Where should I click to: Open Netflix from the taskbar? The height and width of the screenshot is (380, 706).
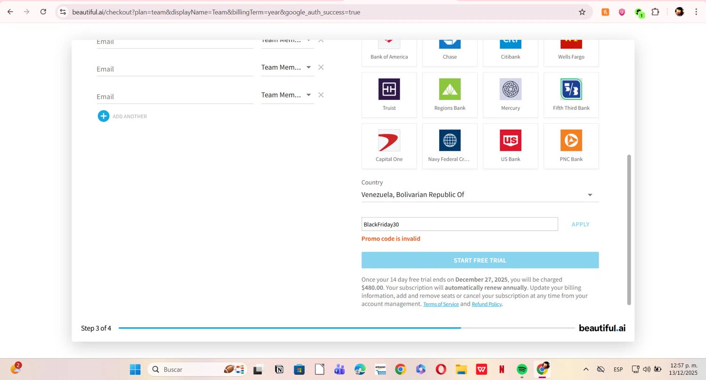(x=502, y=369)
